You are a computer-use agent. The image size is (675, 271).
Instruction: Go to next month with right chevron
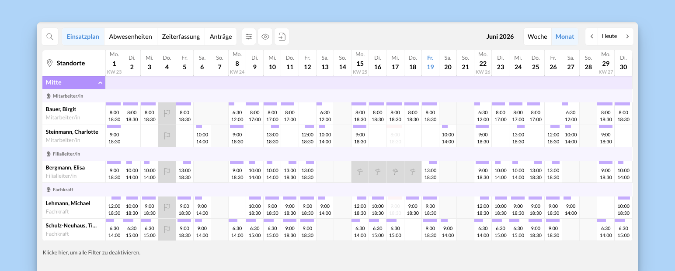pyautogui.click(x=627, y=37)
